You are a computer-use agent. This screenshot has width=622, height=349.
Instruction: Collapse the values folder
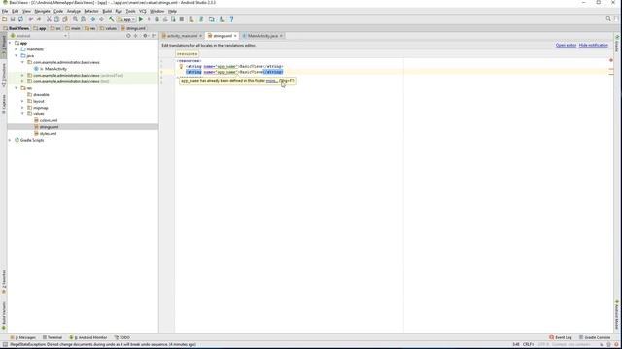tap(22, 114)
